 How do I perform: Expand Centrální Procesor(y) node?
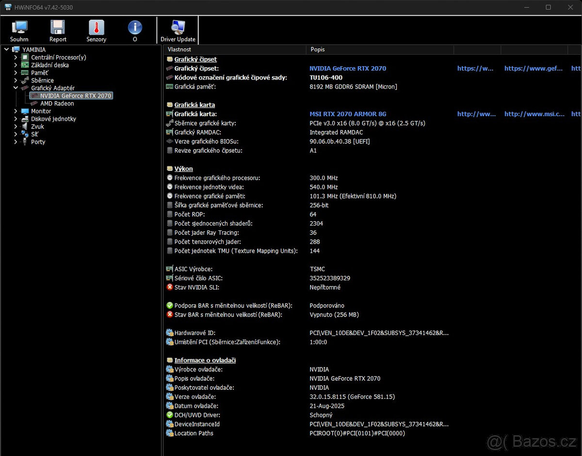(x=16, y=57)
